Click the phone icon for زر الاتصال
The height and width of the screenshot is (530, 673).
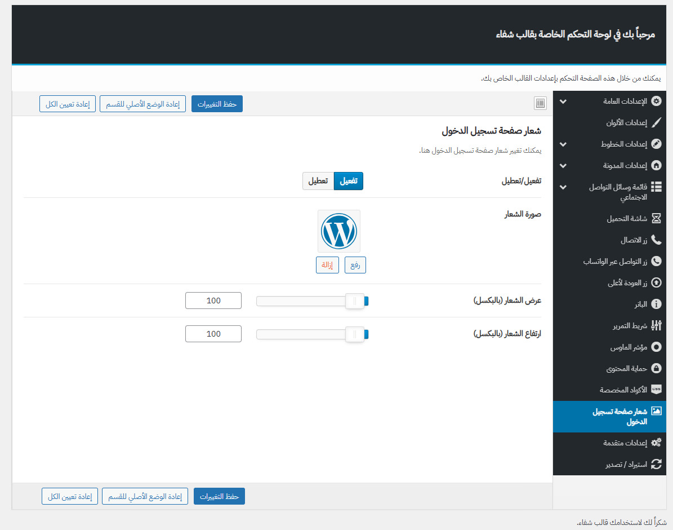(656, 240)
